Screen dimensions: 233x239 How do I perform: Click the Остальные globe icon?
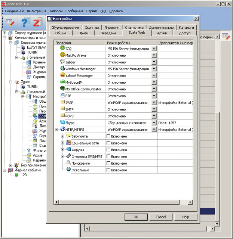pos(69,169)
